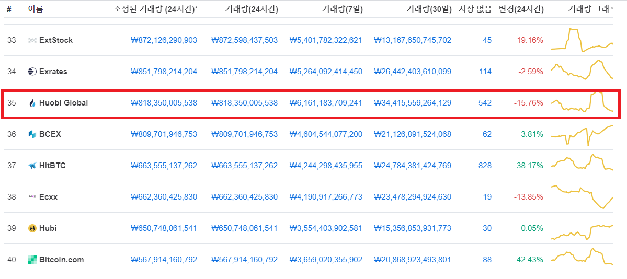Click BCEX 30-day volume ₩21,126,891,524,068
Image resolution: width=627 pixels, height=279 pixels.
pyautogui.click(x=413, y=134)
